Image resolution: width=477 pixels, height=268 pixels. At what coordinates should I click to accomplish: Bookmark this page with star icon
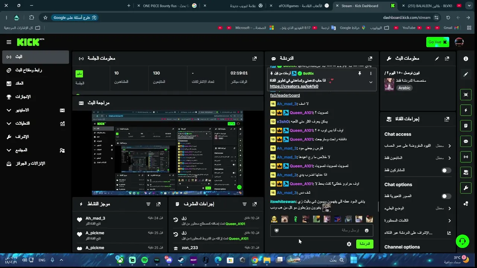pyautogui.click(x=45, y=17)
